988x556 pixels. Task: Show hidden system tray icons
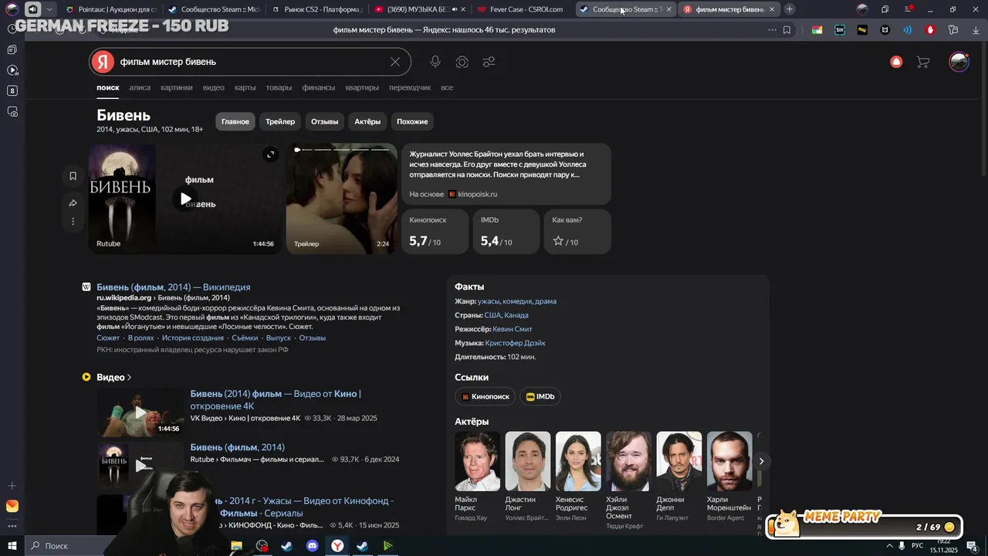coord(888,546)
